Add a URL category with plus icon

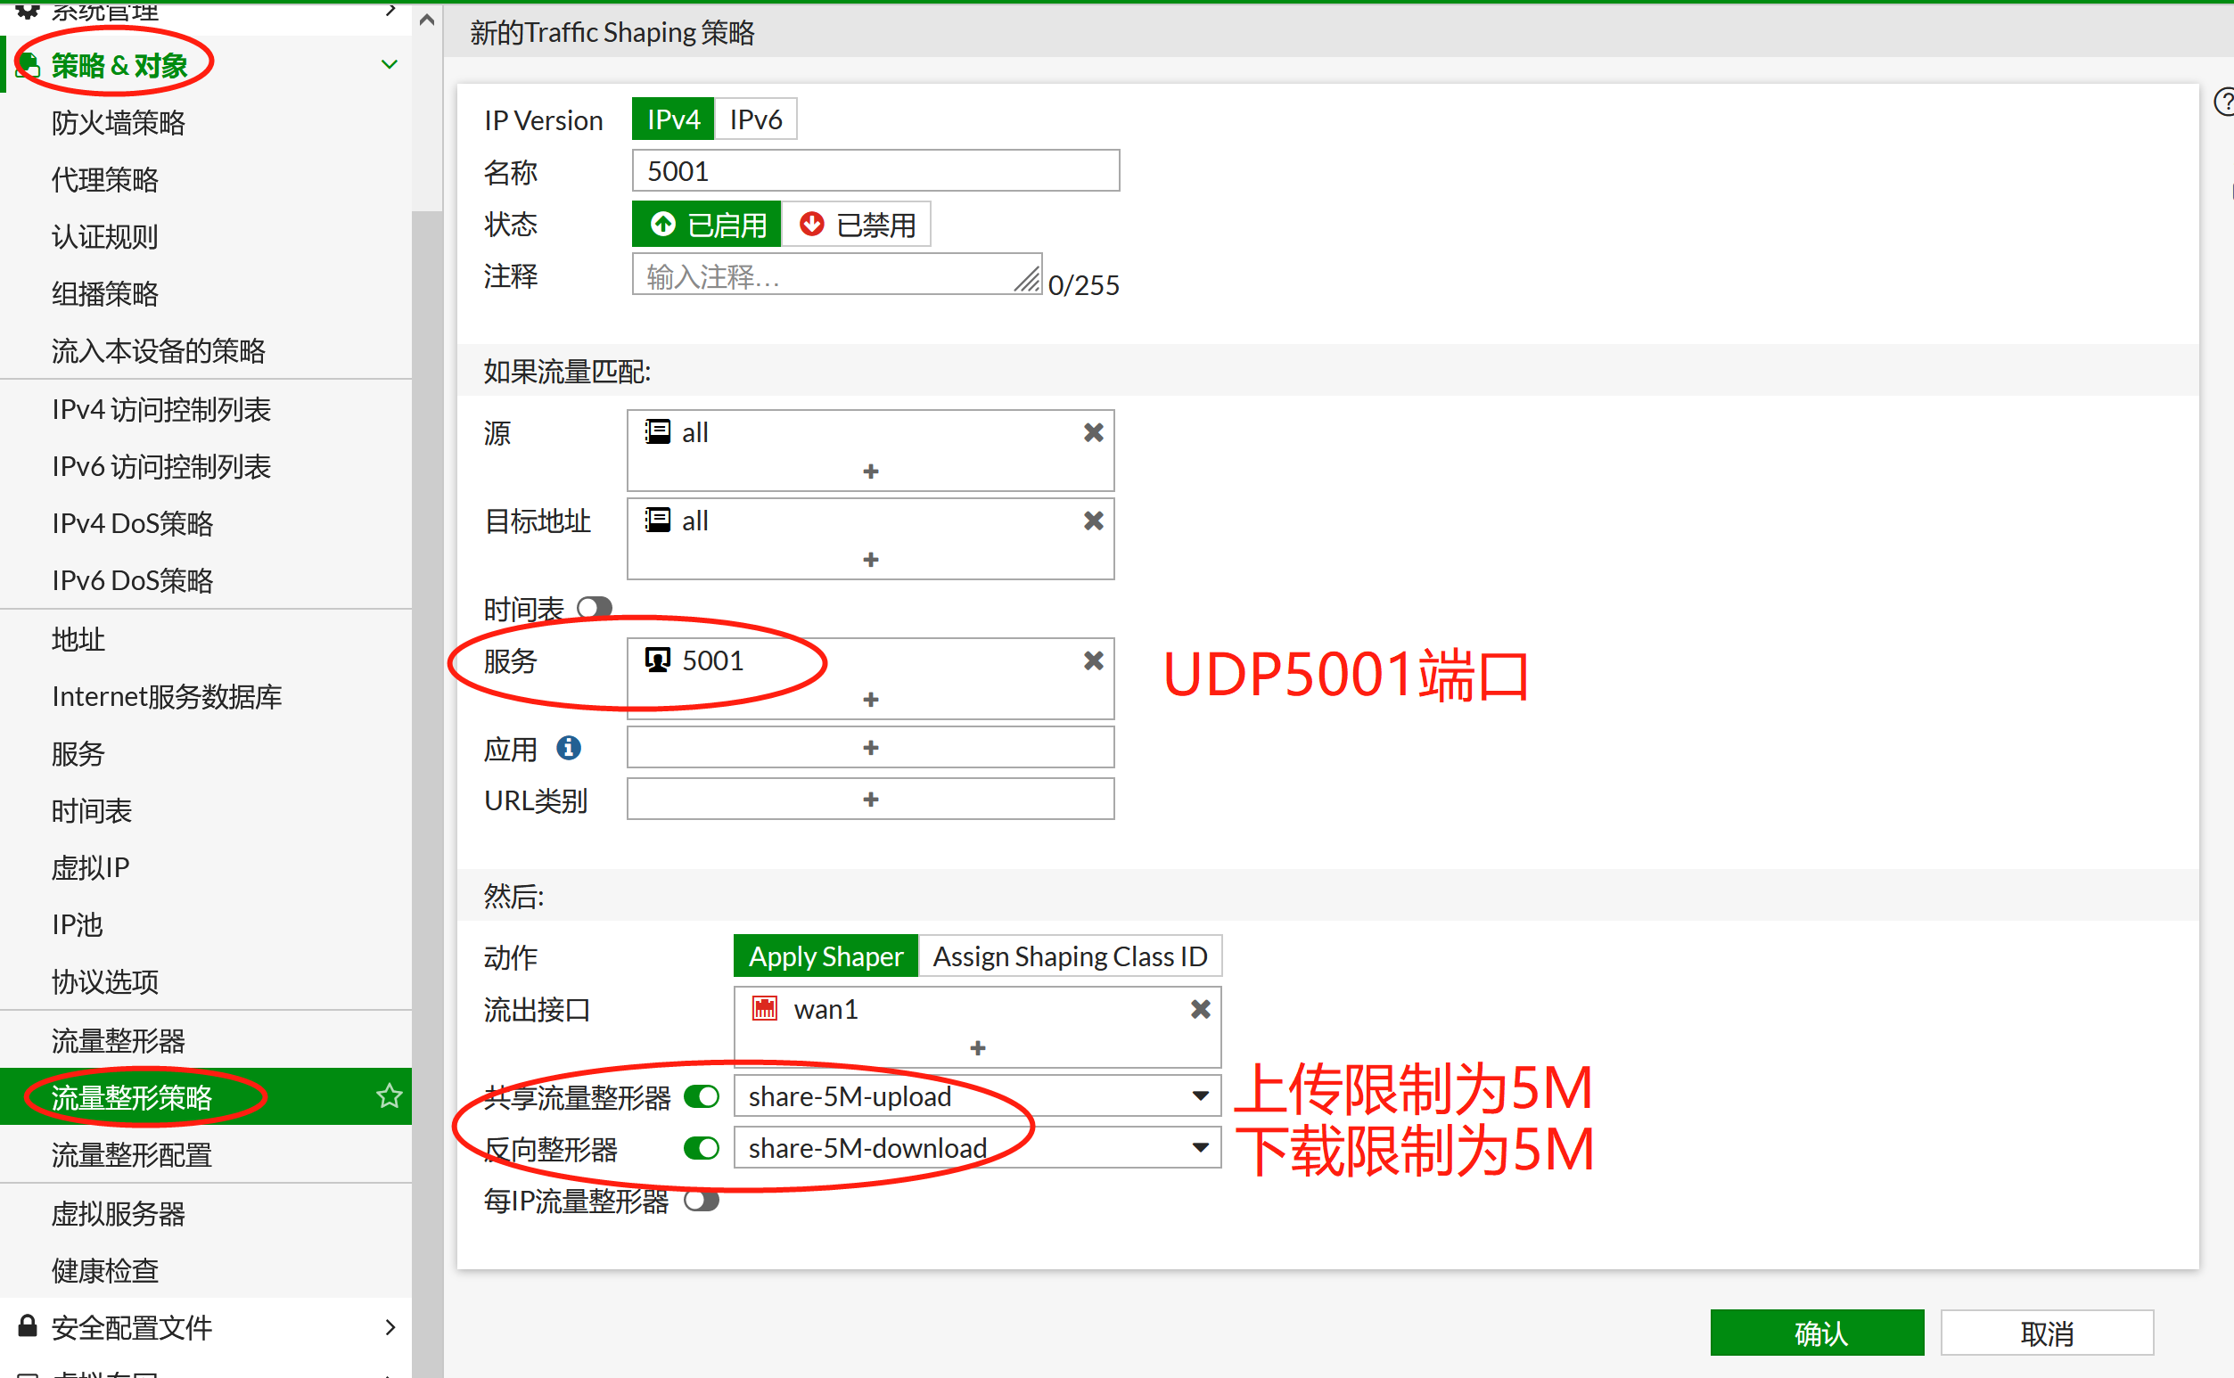(x=869, y=800)
